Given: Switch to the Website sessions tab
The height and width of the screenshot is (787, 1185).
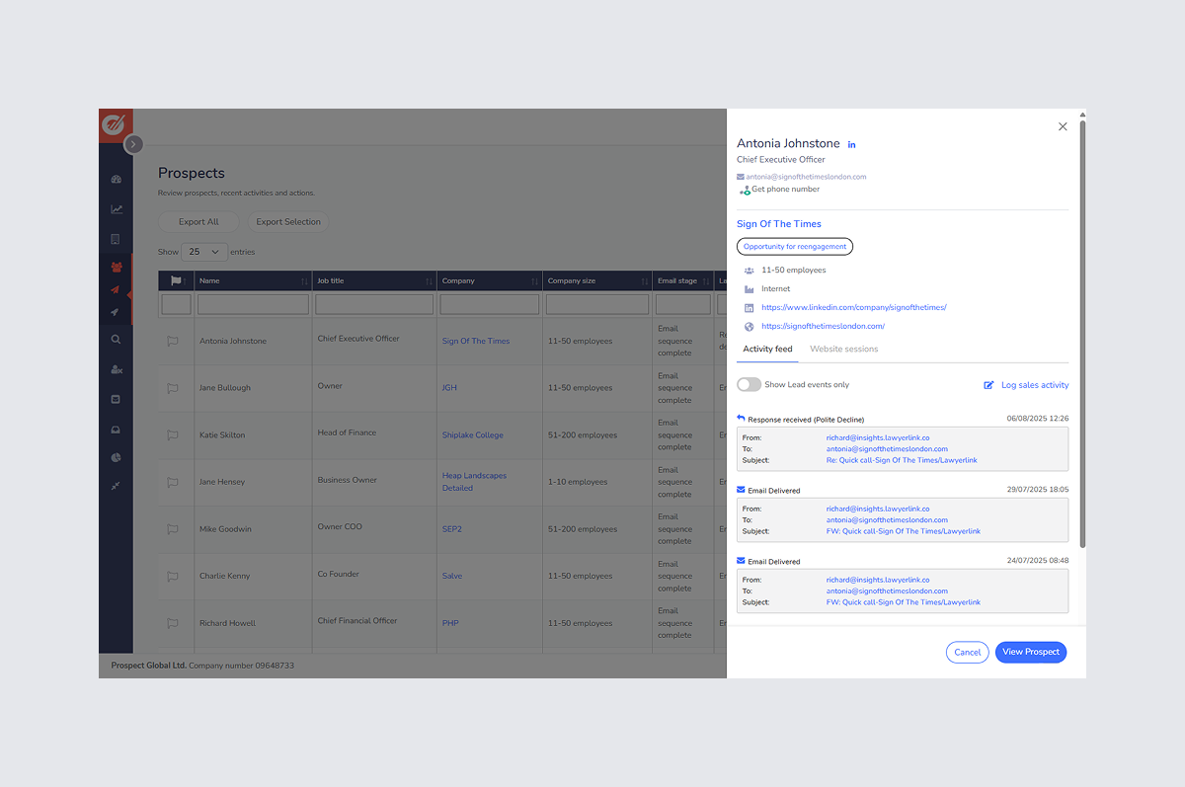Looking at the screenshot, I should (x=843, y=349).
